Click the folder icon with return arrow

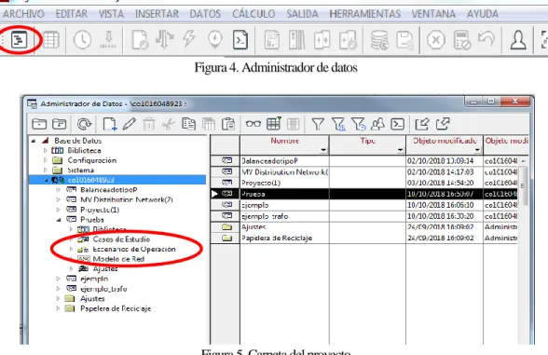coord(59,124)
